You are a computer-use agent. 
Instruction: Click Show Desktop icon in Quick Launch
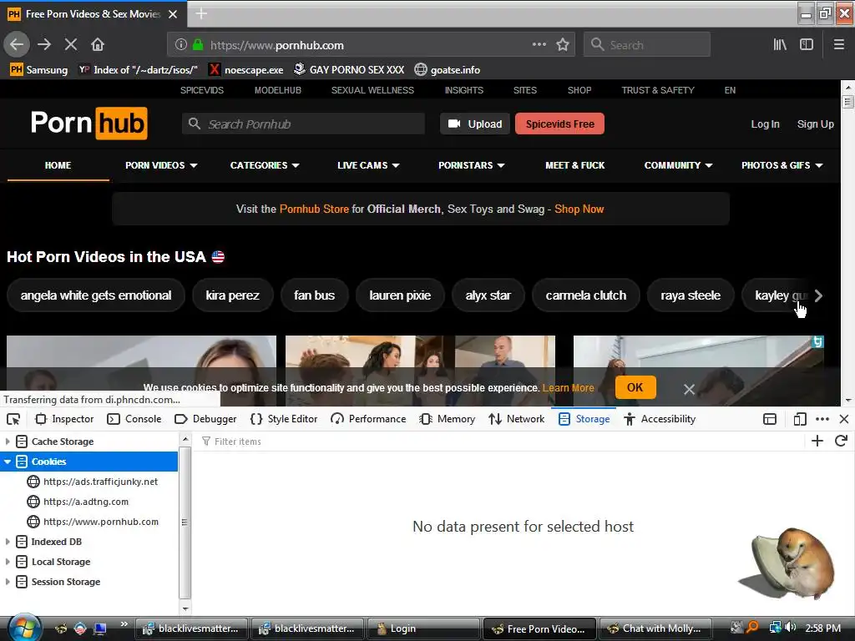pos(100,628)
